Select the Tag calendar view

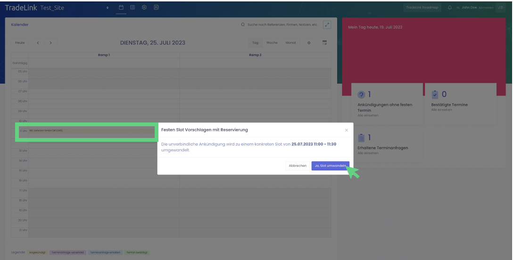click(x=255, y=43)
